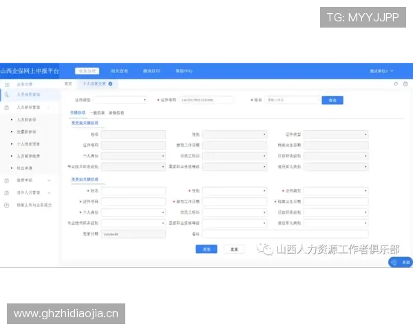The image size is (413, 331).
Task: Expand the 缴费申报 sidebar group
Action: point(49,181)
